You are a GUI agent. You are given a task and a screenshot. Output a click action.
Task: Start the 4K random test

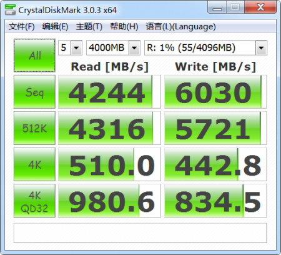[34, 164]
